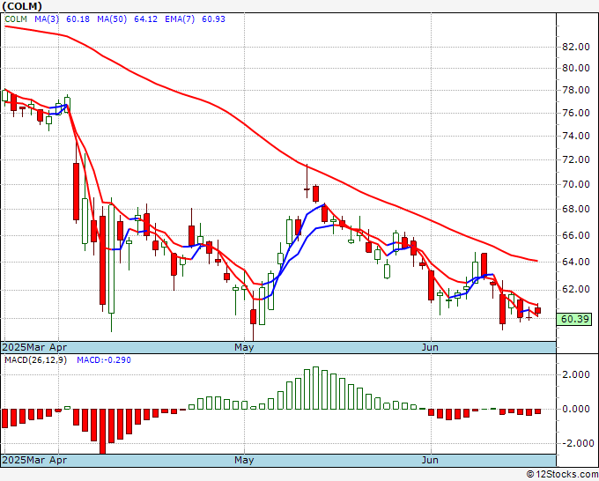The image size is (599, 481).
Task: Click the 82.00 price axis label
Action: click(x=576, y=47)
